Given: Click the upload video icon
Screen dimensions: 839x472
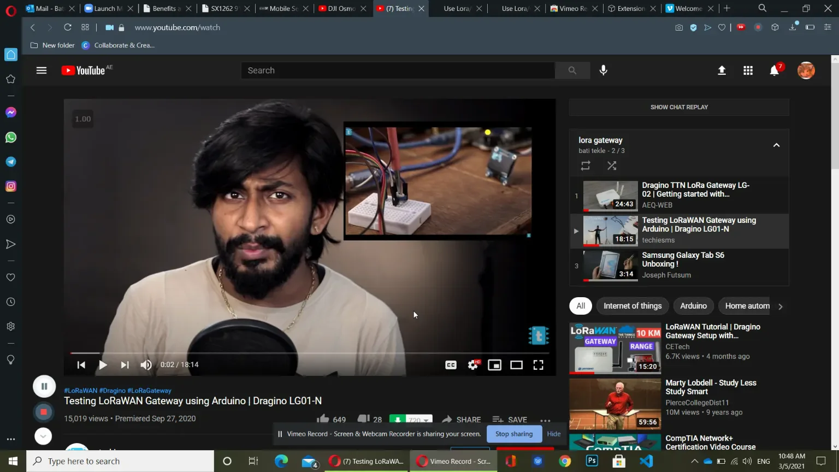Looking at the screenshot, I should [x=722, y=70].
